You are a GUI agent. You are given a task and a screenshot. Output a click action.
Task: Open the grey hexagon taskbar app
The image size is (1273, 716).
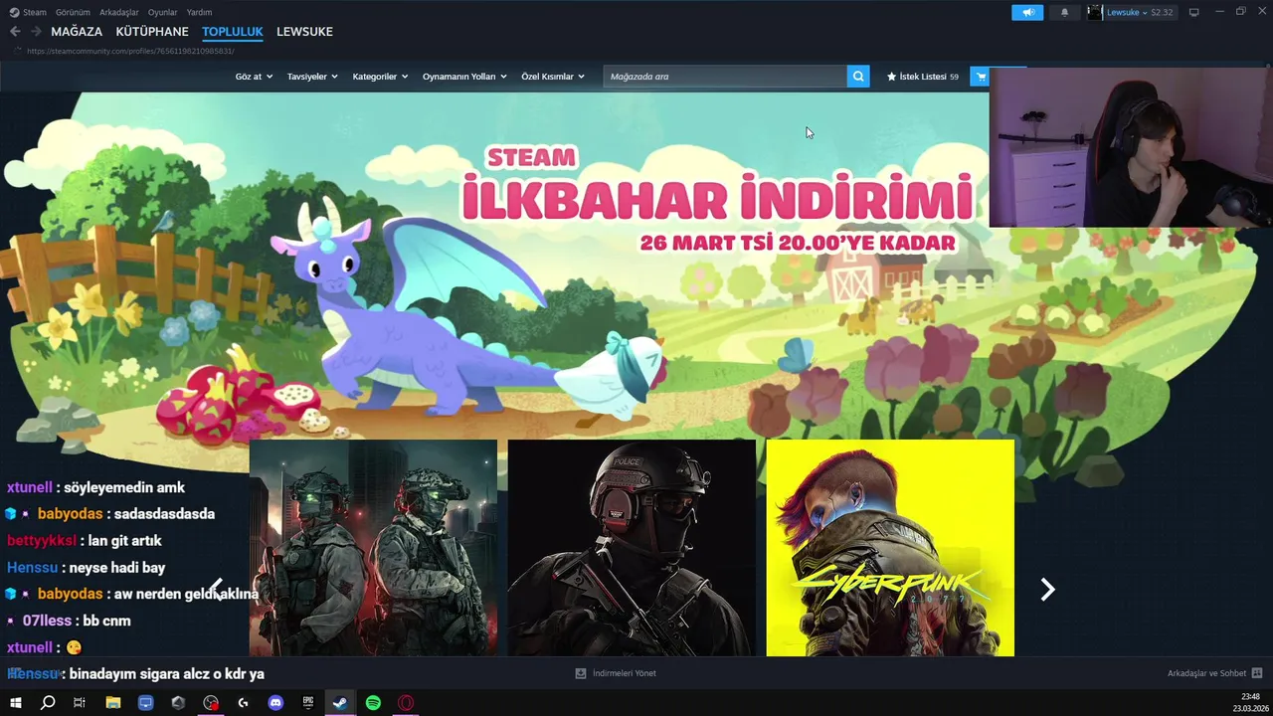[x=178, y=702]
